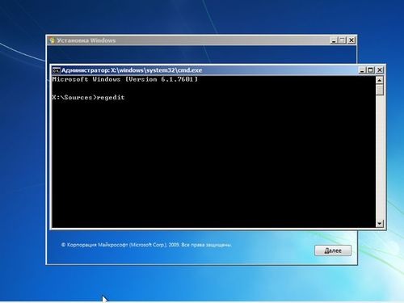Click the Корпорация Майкрософт copyright text
Screen dimensions: 404x303
point(146,245)
